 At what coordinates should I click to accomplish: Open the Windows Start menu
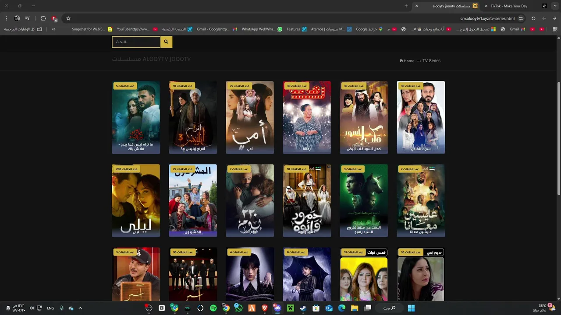tap(411, 308)
